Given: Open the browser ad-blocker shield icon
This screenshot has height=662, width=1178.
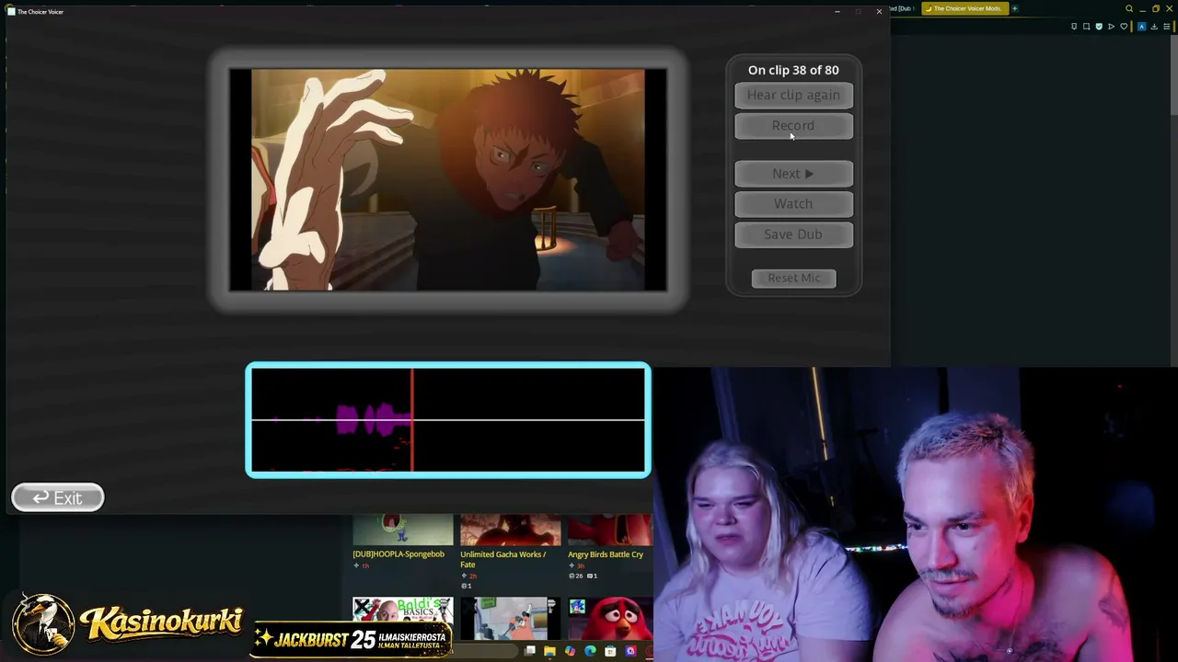Looking at the screenshot, I should coord(1099,27).
